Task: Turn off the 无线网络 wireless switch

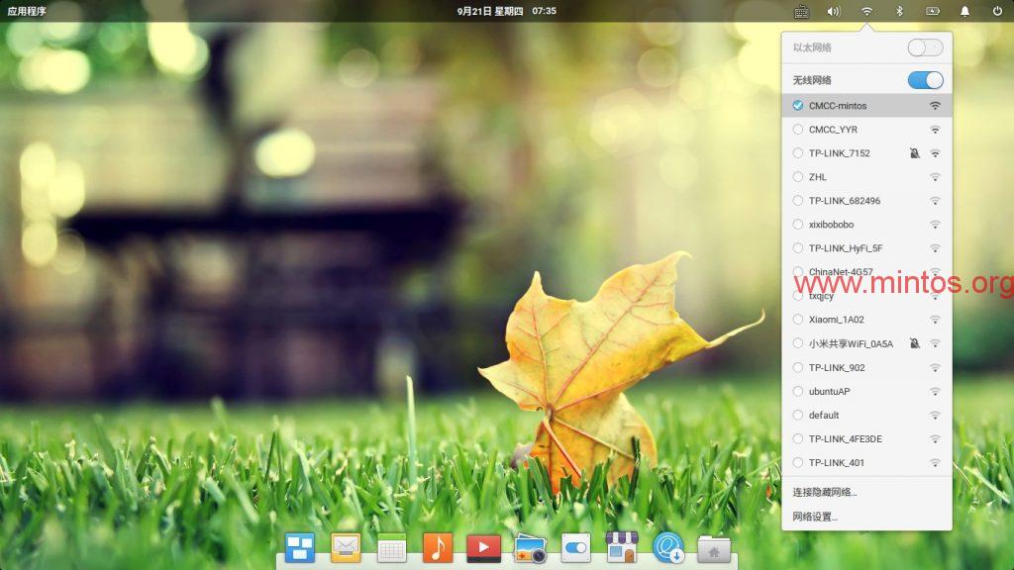Action: click(925, 80)
